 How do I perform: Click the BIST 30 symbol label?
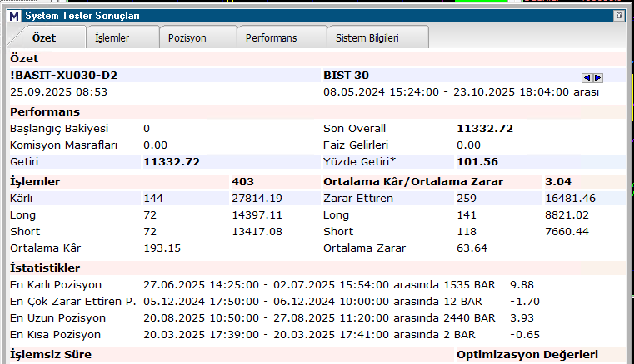point(346,76)
